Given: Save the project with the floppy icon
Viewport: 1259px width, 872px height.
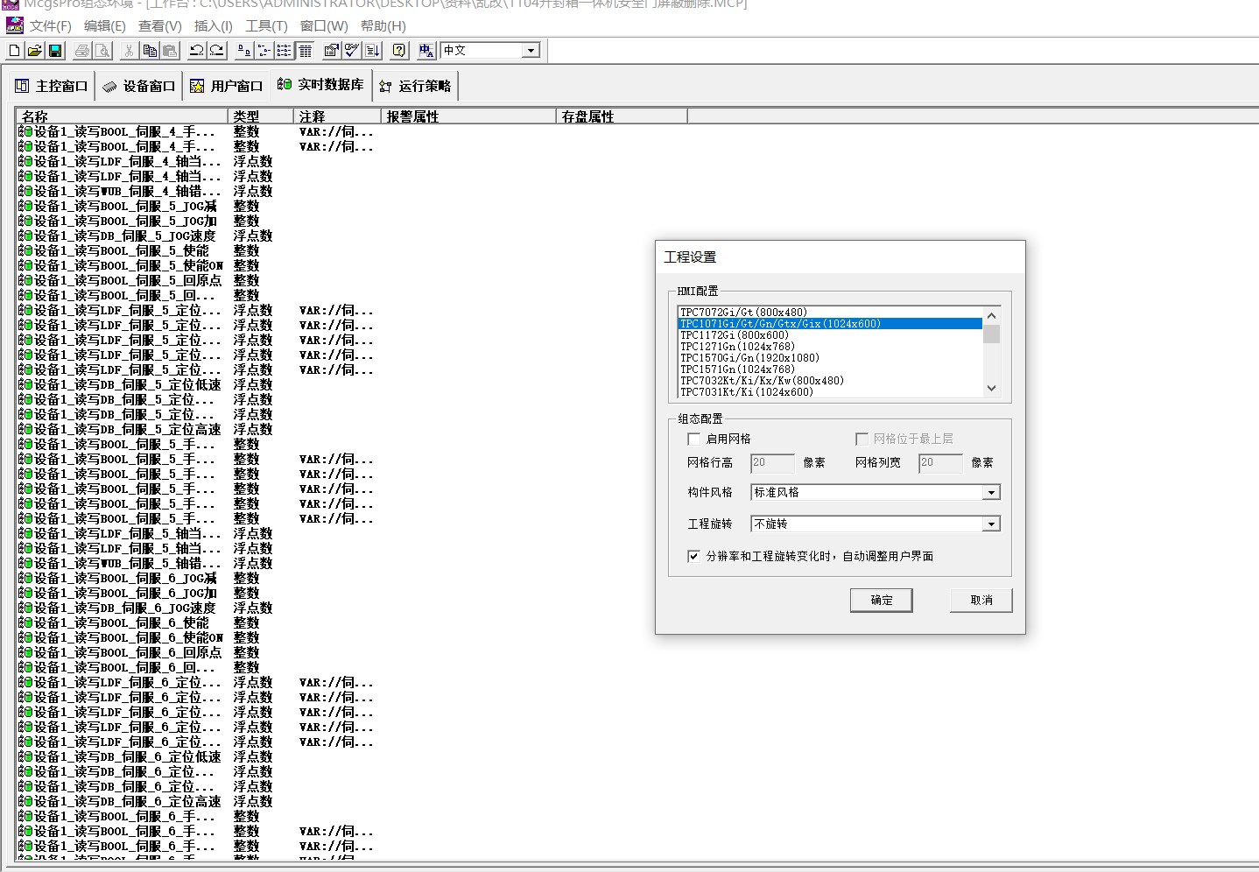Looking at the screenshot, I should tap(54, 51).
